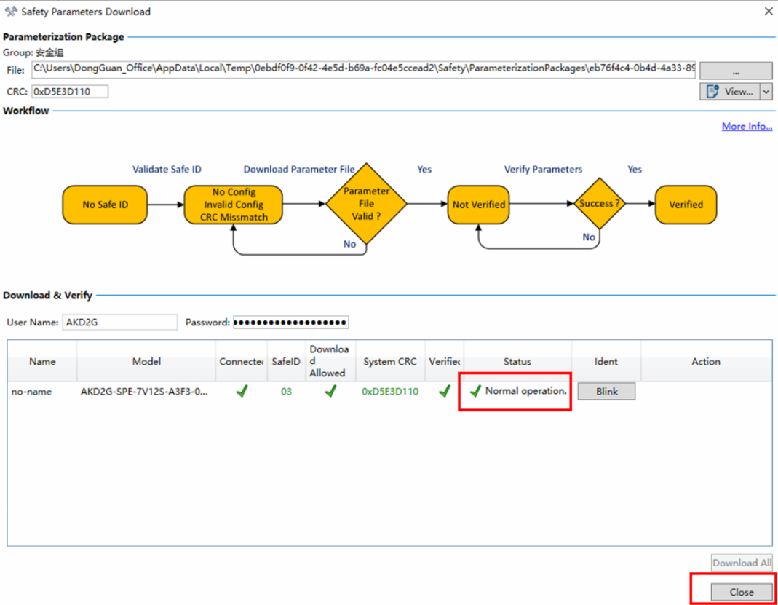Click the System CRC column header

coord(390,361)
